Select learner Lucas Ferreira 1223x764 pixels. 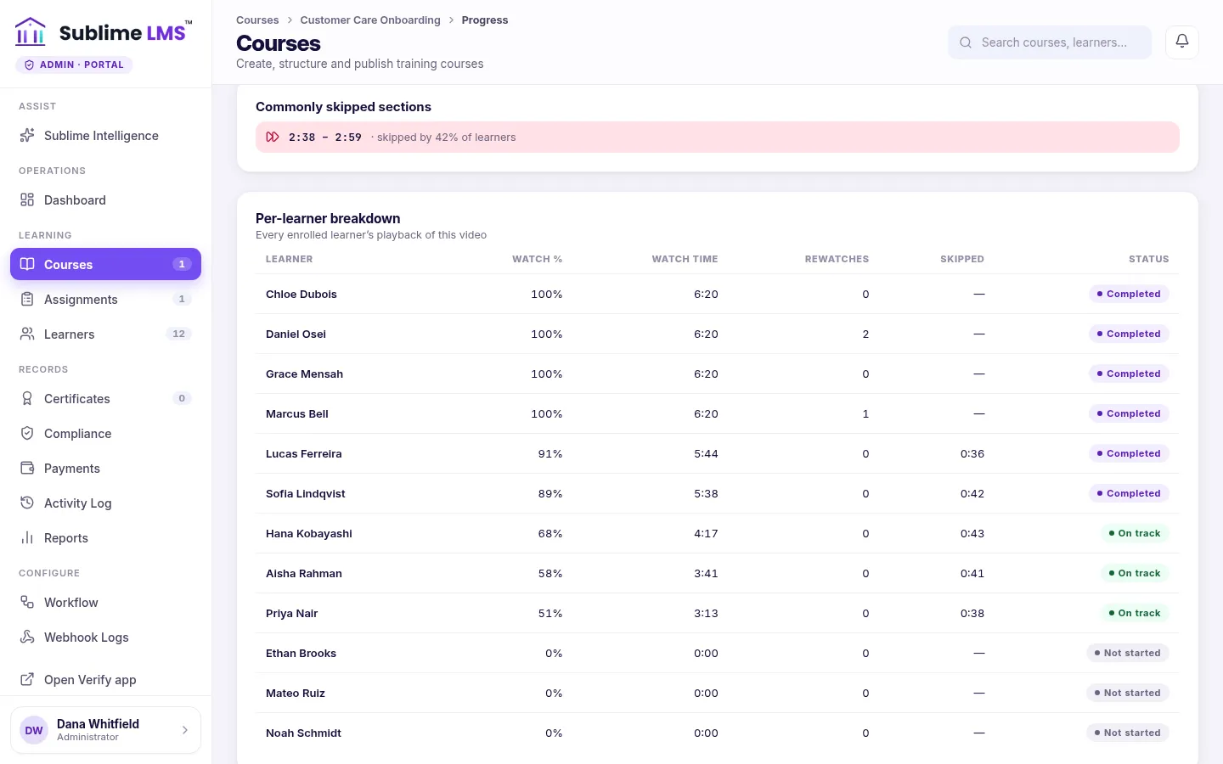(304, 454)
